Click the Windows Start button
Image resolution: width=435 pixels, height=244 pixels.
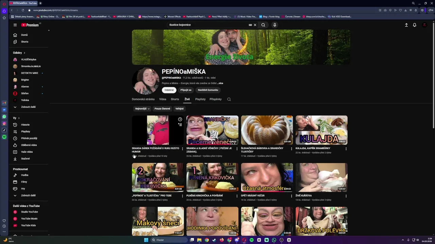146,240
